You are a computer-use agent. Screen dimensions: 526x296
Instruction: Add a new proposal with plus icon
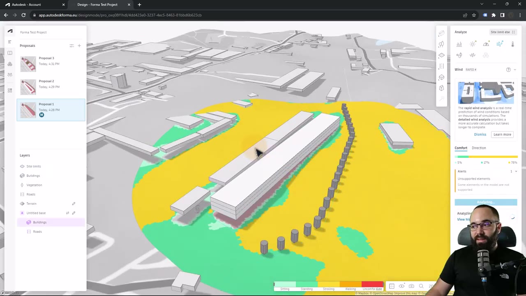coord(79,46)
